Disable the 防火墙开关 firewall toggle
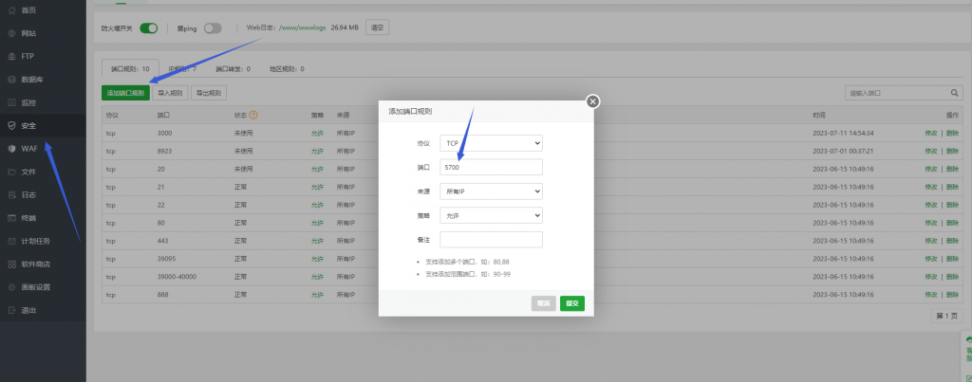Screen dimensions: 972x382 (149, 28)
